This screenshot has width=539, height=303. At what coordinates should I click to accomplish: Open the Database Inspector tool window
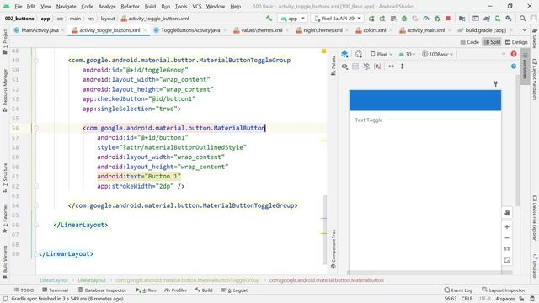102,290
